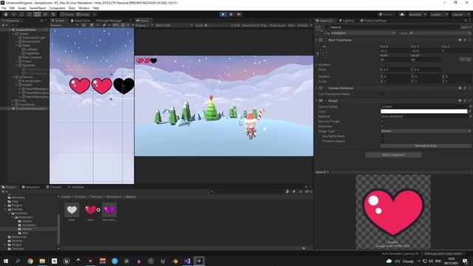Image resolution: width=473 pixels, height=266 pixels.
Task: Click the Set Native Size button
Action: [426, 146]
